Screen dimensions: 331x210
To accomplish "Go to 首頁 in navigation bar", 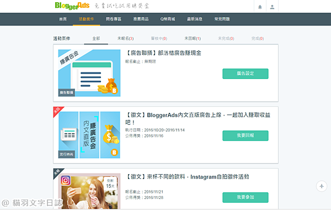I will pos(63,19).
